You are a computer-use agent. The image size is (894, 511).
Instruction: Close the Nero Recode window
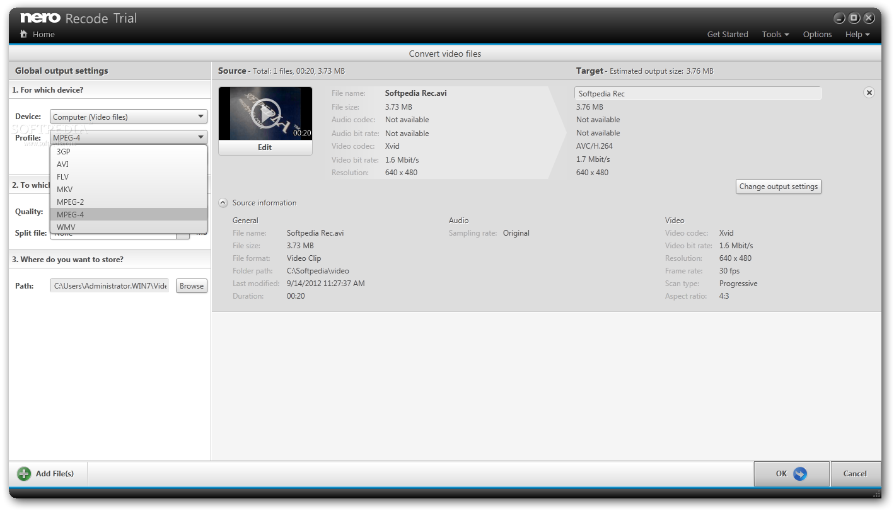pyautogui.click(x=869, y=18)
